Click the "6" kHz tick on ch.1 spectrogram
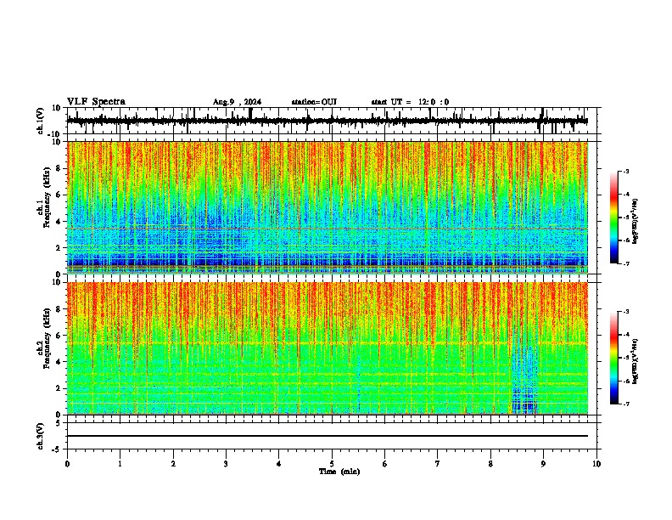The height and width of the screenshot is (520, 672). pyautogui.click(x=59, y=195)
